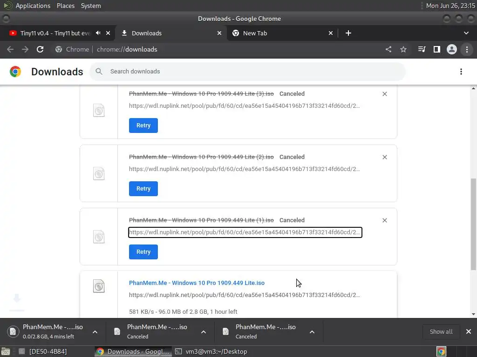Click the clock showing Mon Jun 26
The height and width of the screenshot is (357, 477).
pos(450,6)
